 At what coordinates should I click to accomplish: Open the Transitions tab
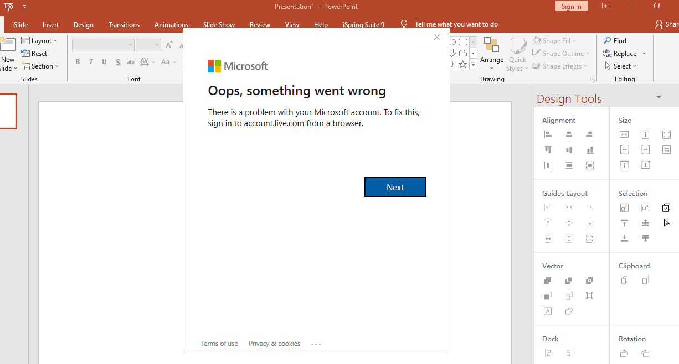point(124,24)
